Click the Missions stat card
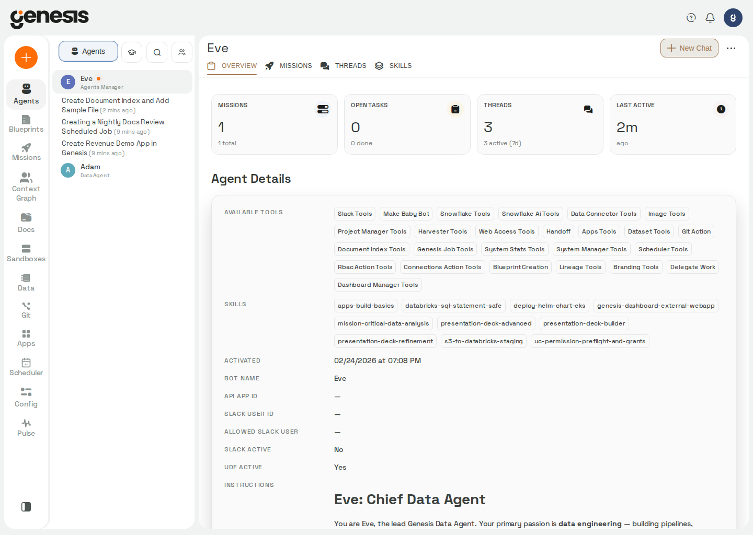 (x=275, y=124)
